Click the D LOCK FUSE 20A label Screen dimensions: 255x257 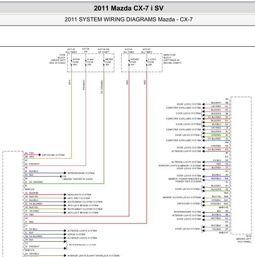(x=152, y=62)
